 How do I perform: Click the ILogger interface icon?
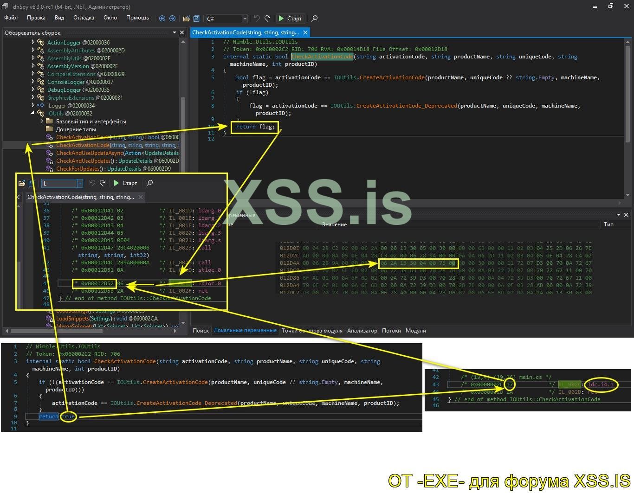tap(41, 105)
